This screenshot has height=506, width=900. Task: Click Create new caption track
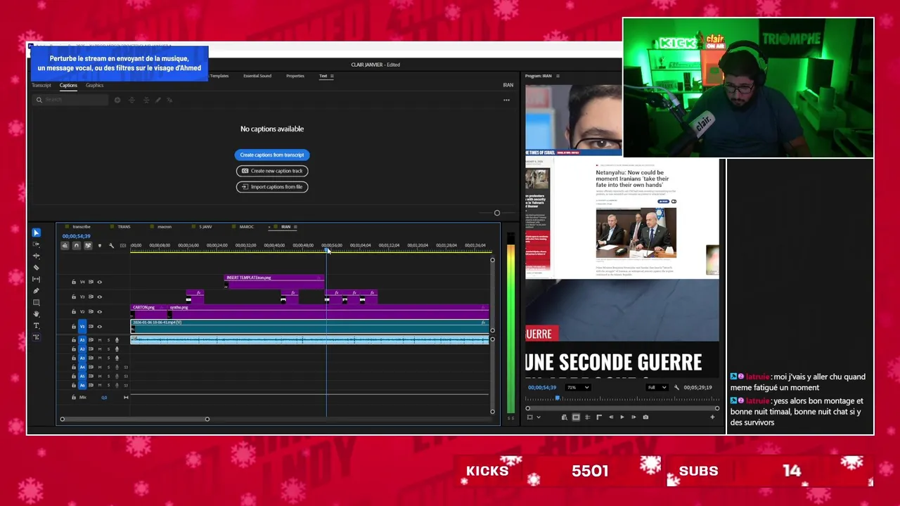point(272,171)
